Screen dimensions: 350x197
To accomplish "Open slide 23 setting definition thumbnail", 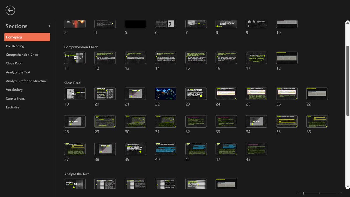I will 196,94.
